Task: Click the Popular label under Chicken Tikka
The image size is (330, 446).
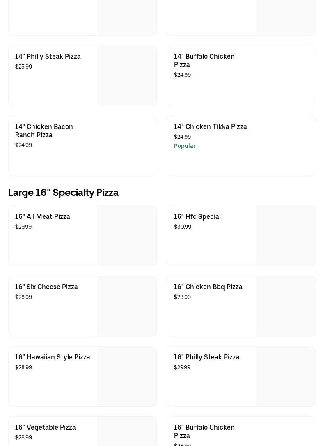Action: [x=184, y=146]
